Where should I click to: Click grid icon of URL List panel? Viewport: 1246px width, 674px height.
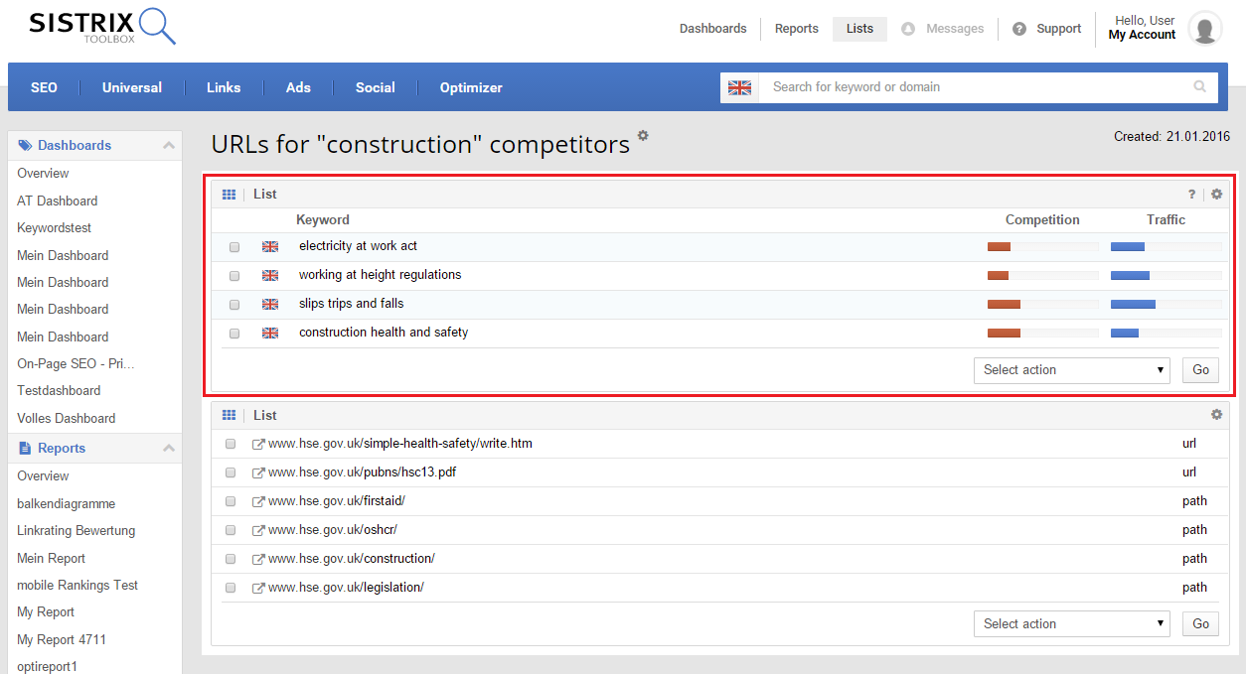(x=229, y=415)
